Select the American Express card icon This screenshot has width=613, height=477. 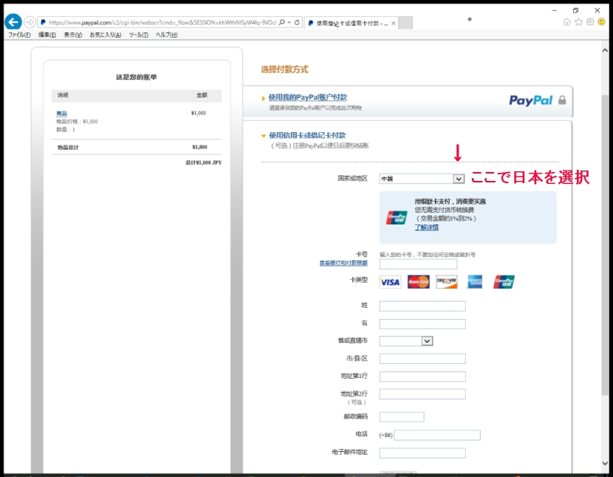475,282
